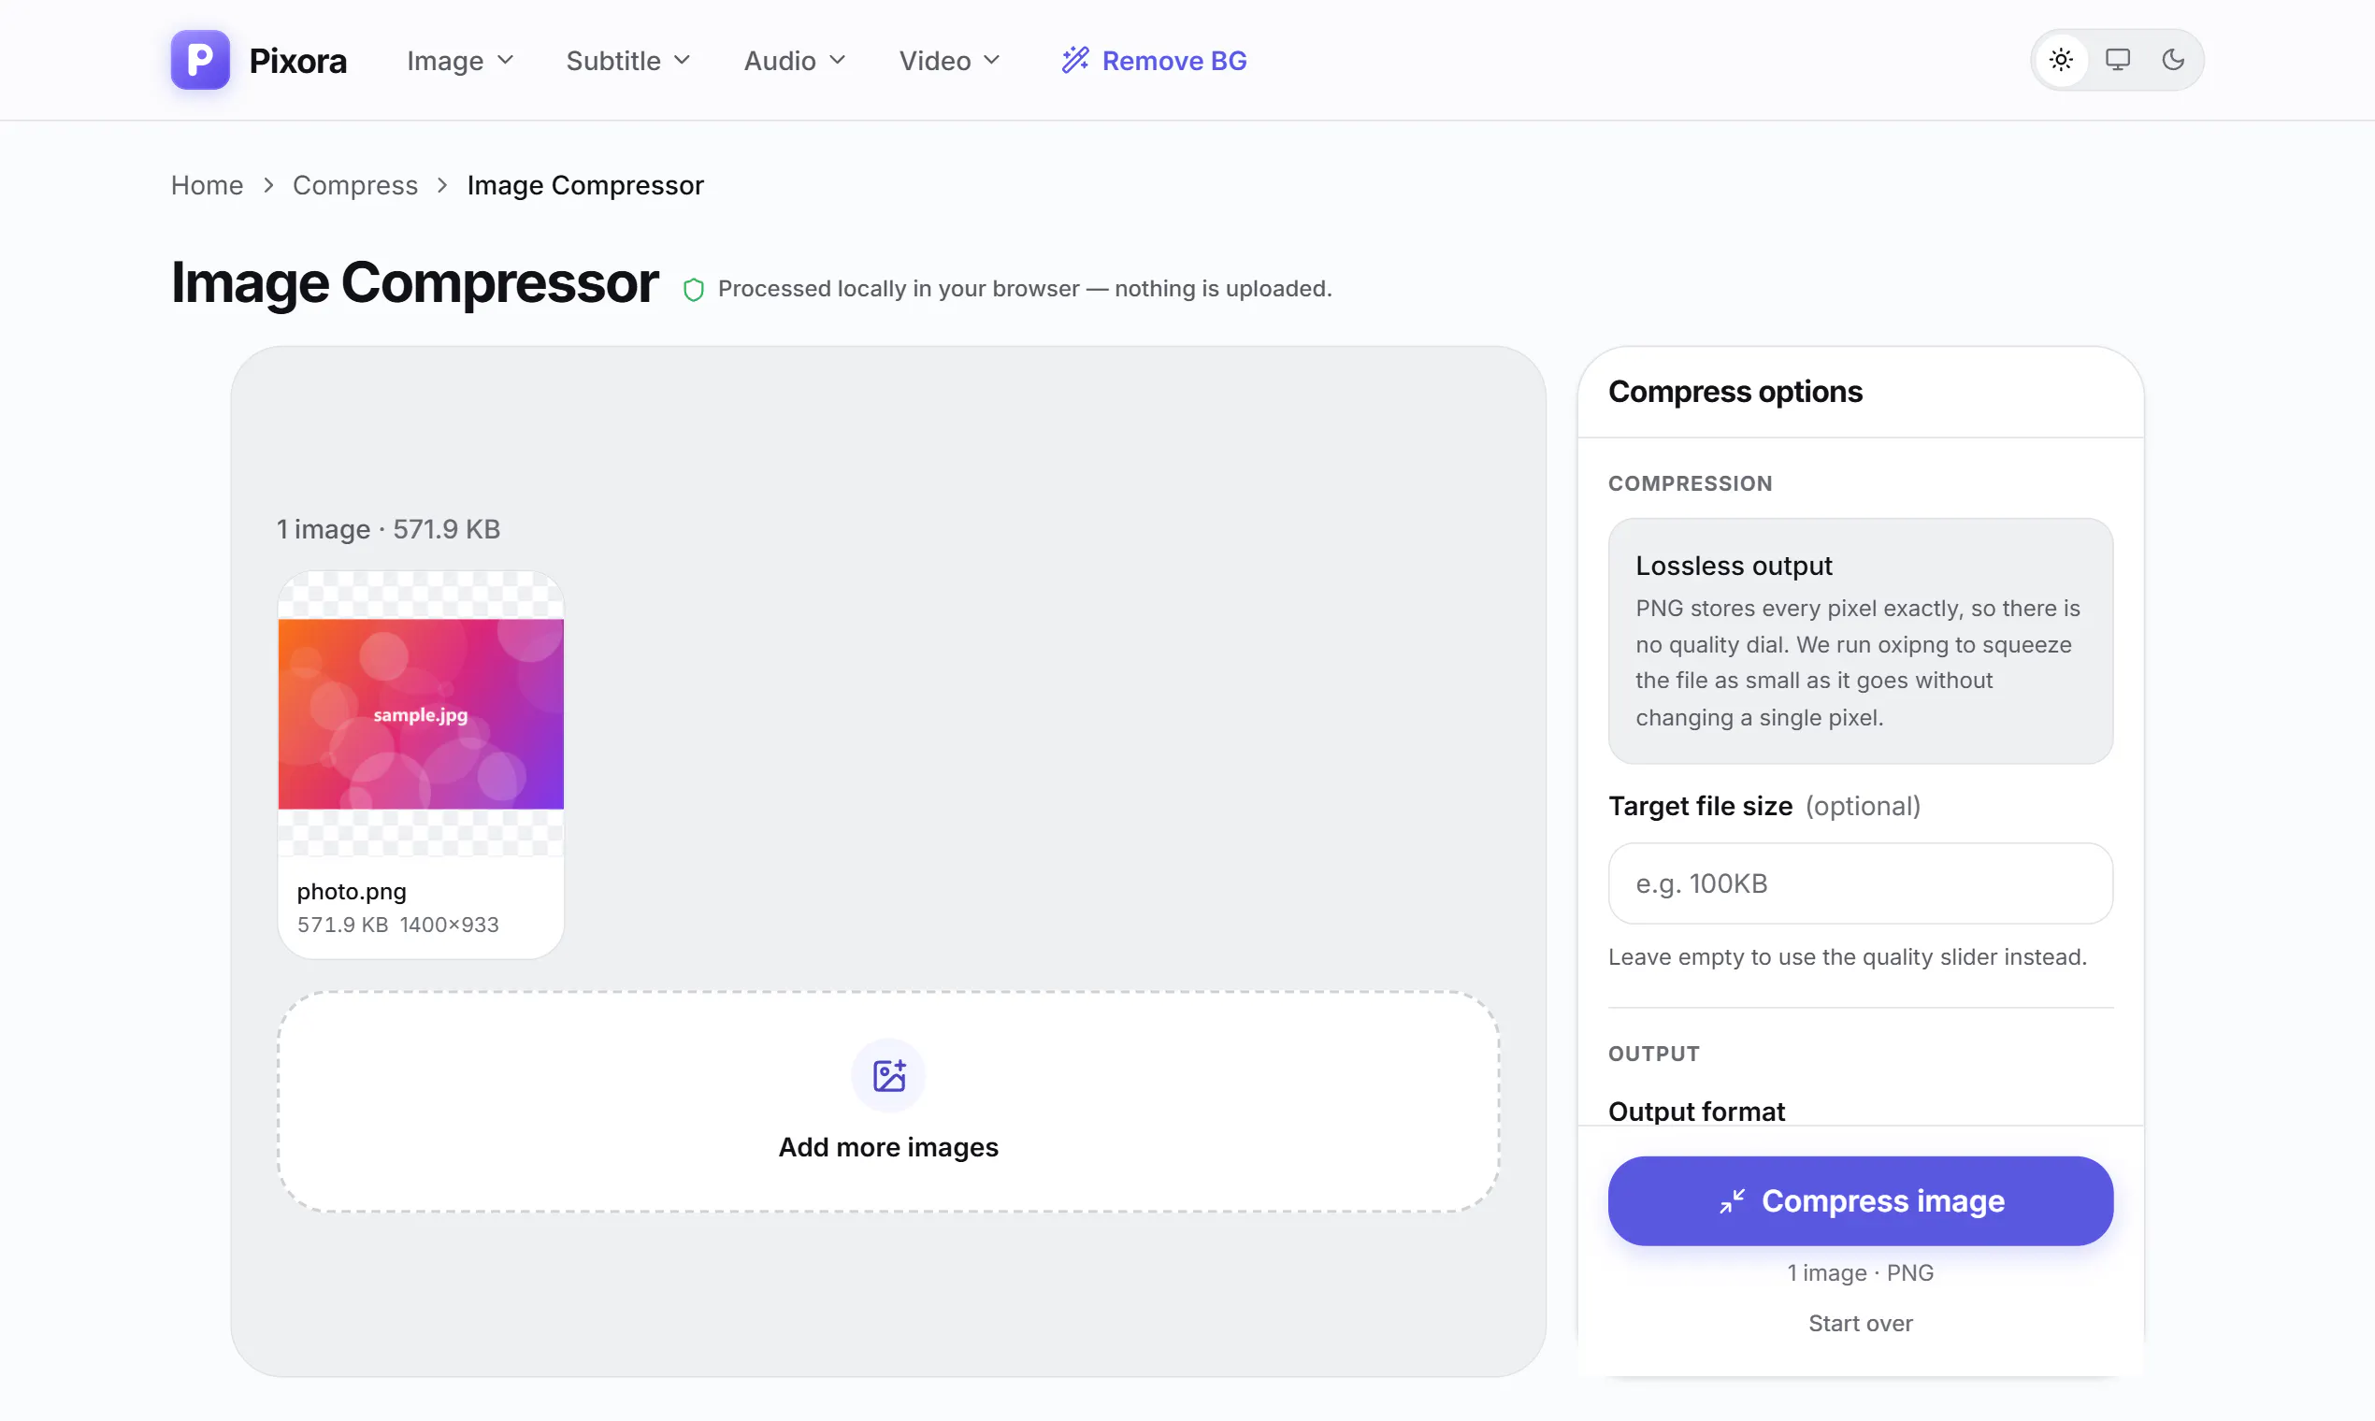This screenshot has height=1421, width=2375.
Task: Click '1 image · PNG' caption
Action: (1860, 1271)
